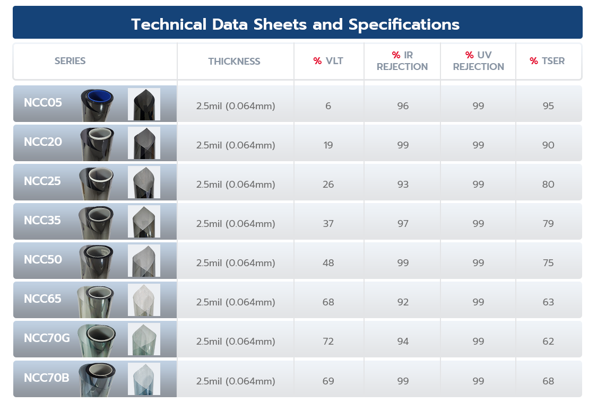
Task: Click the NCC50 film roll image
Action: click(x=97, y=262)
